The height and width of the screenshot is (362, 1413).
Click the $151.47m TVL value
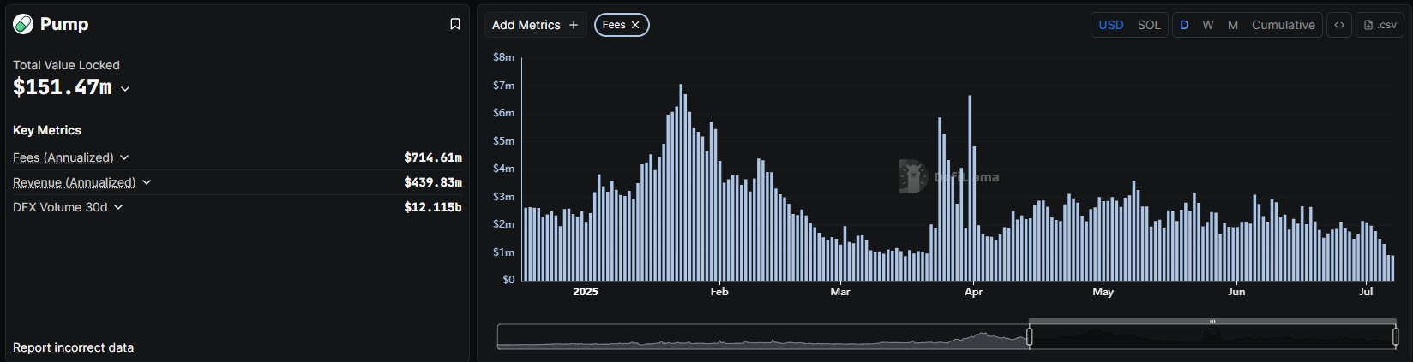coord(62,87)
